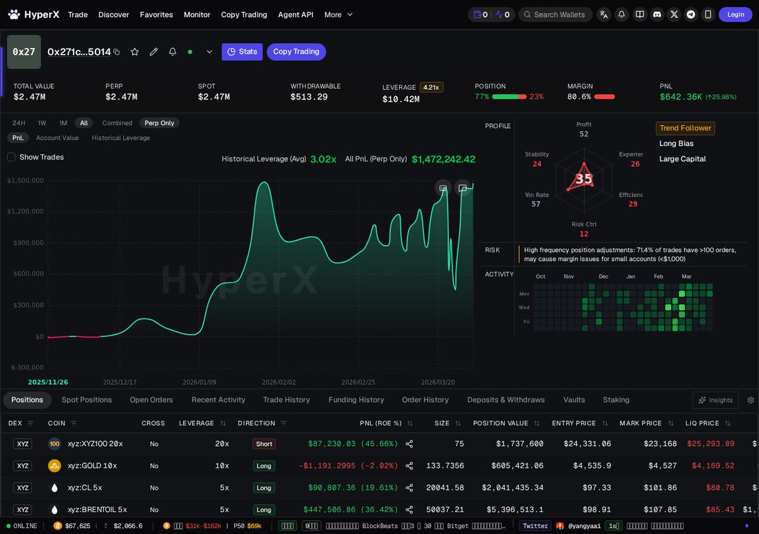This screenshot has width=759, height=534.
Task: Click the activity pulse counter icon
Action: pos(503,15)
